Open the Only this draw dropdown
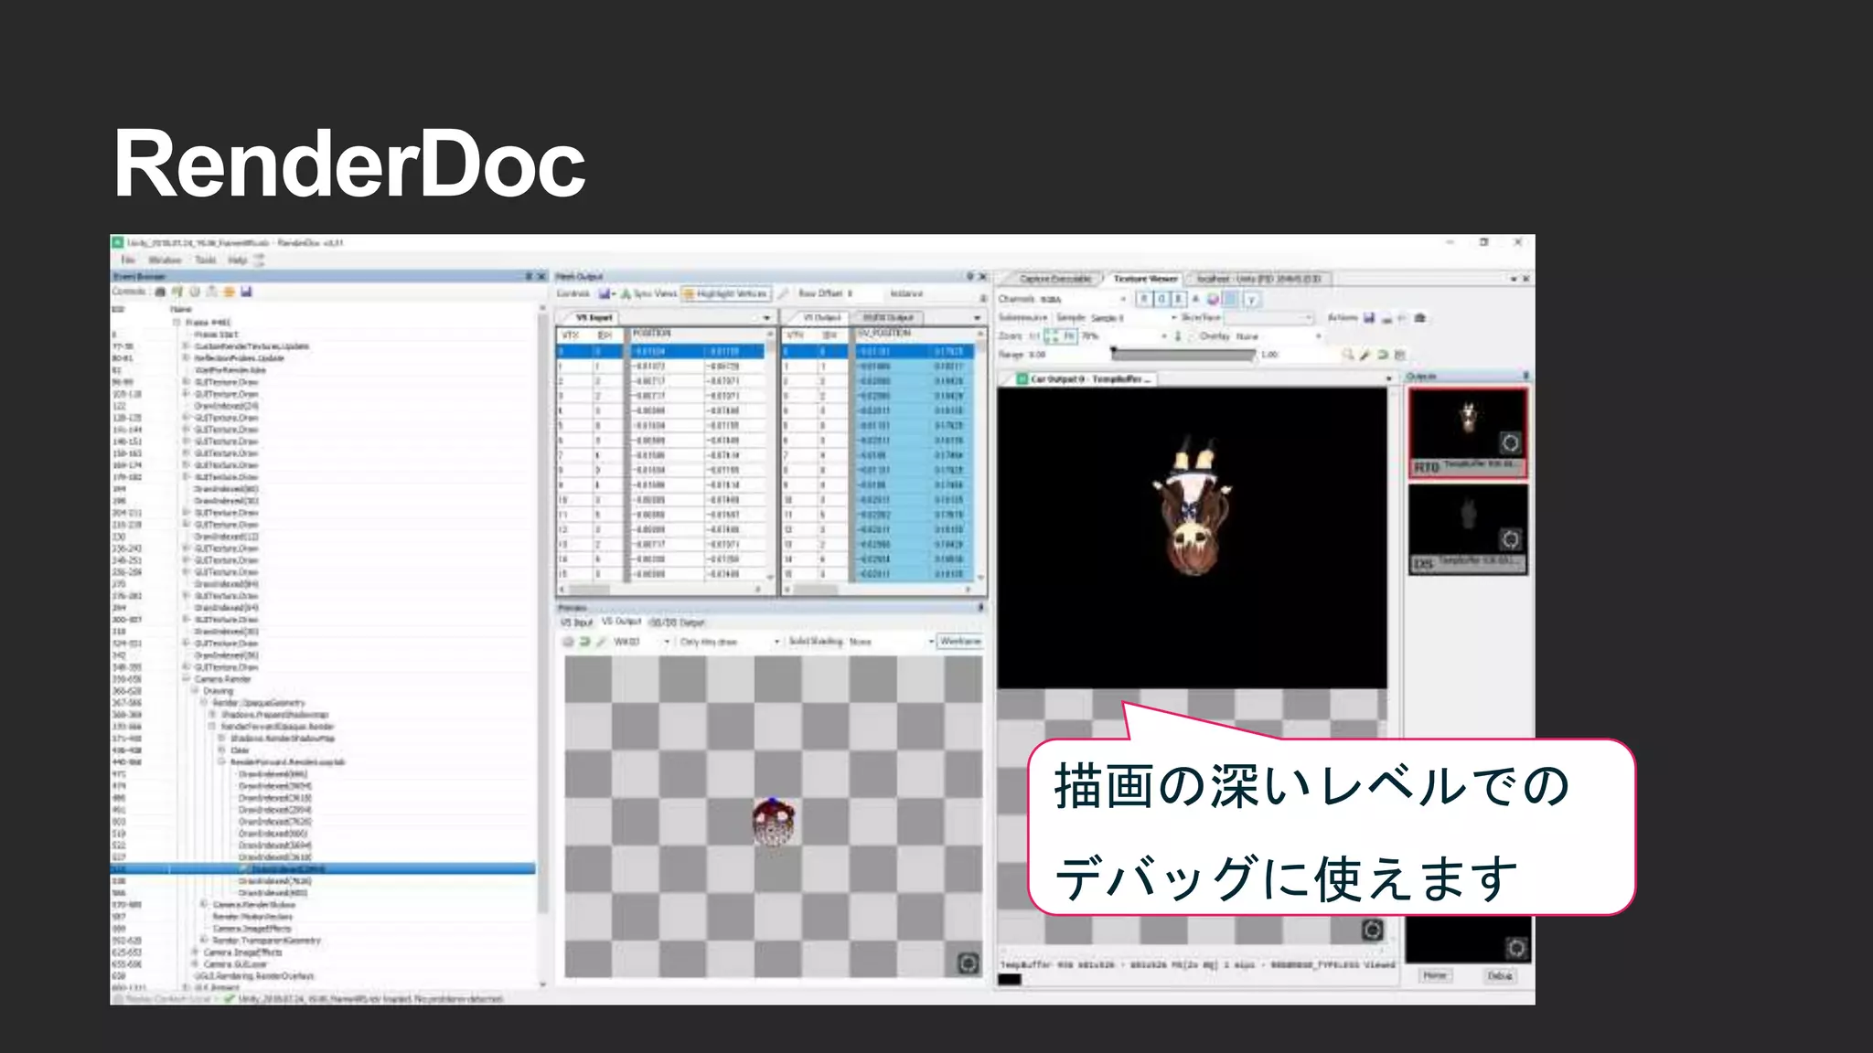This screenshot has height=1053, width=1873. tap(730, 642)
